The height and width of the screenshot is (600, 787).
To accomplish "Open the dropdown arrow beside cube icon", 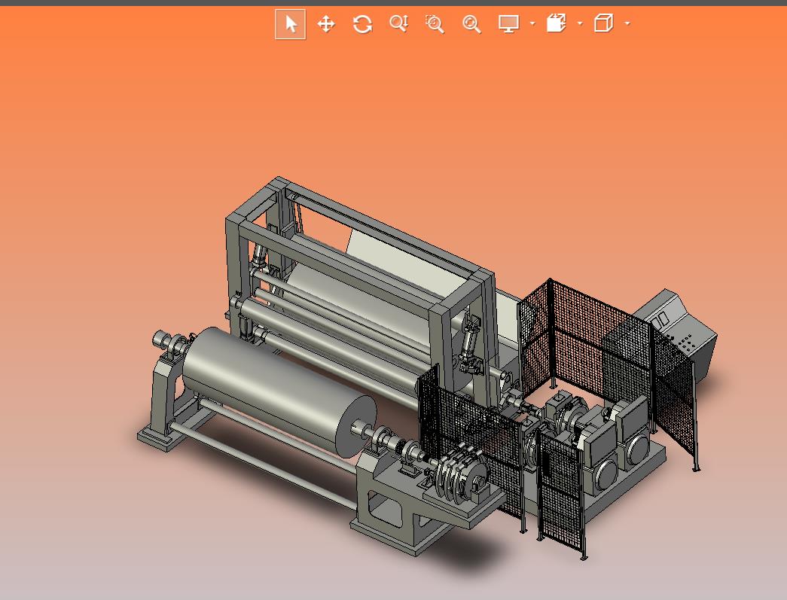I will (x=627, y=23).
